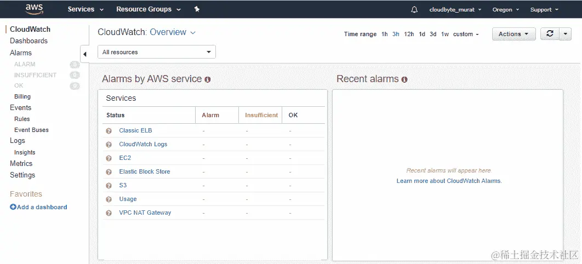This screenshot has width=582, height=264.
Task: Click the info icon beside Recent alarms
Action: coord(404,79)
